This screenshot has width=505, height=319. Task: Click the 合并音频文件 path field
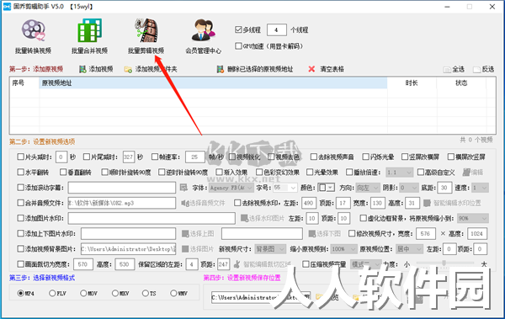click(x=122, y=203)
